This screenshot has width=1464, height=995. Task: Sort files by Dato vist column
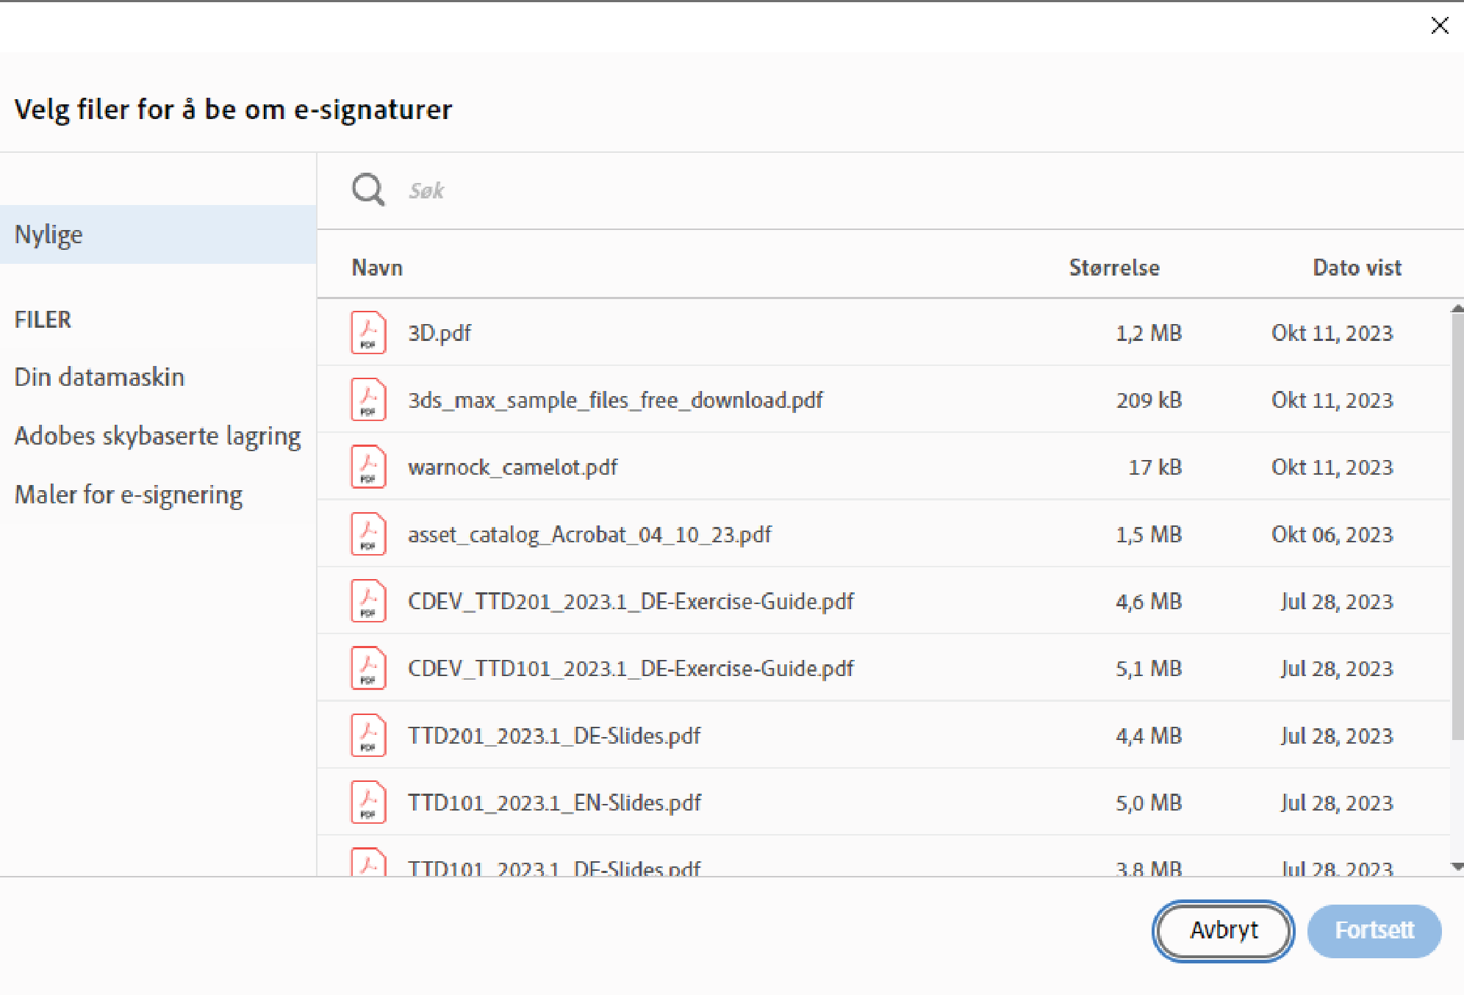point(1357,267)
